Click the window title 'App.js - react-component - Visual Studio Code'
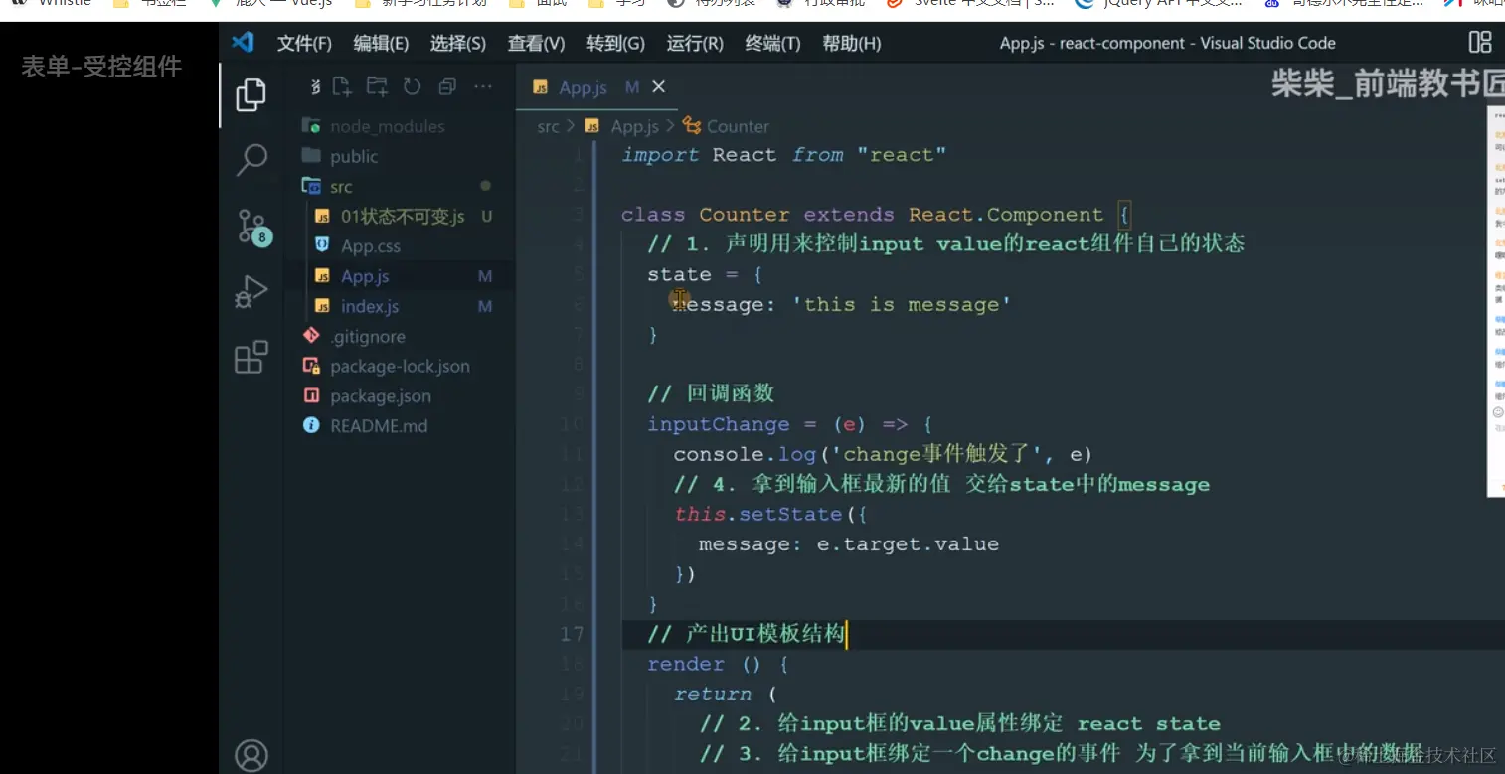 tap(1167, 43)
